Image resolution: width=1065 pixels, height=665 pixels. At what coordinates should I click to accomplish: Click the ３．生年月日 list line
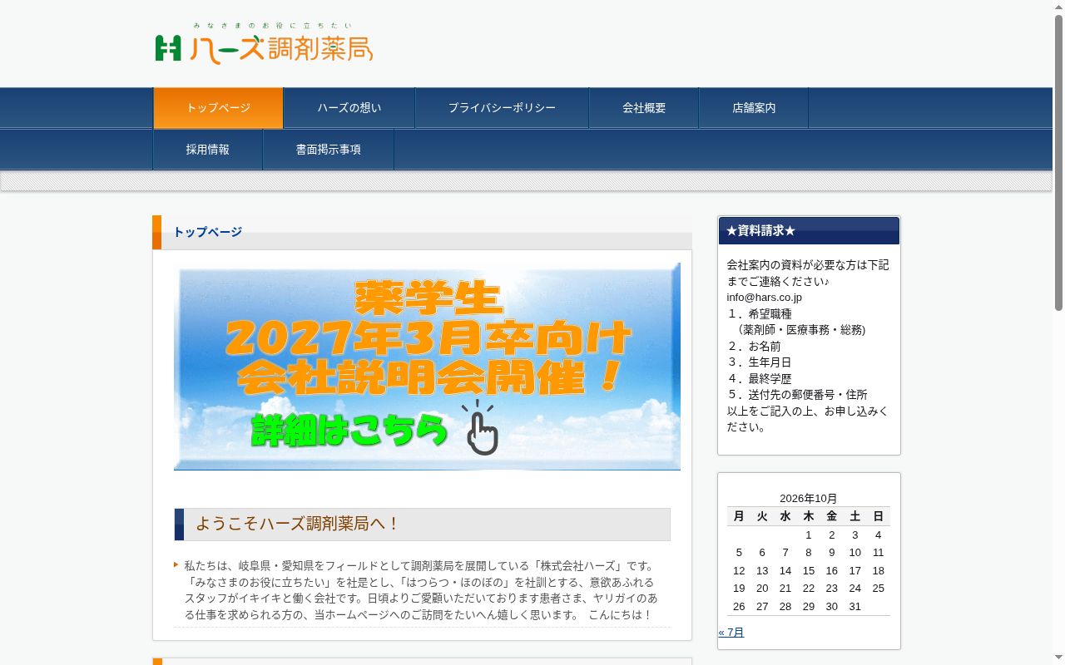760,362
